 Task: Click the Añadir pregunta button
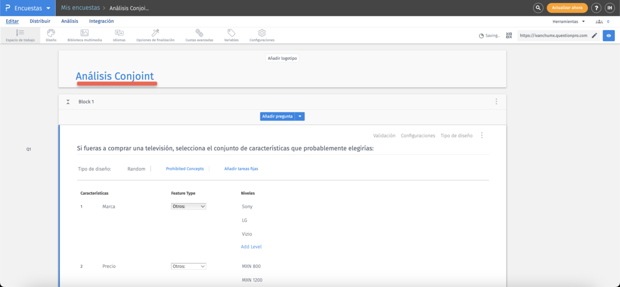click(277, 116)
